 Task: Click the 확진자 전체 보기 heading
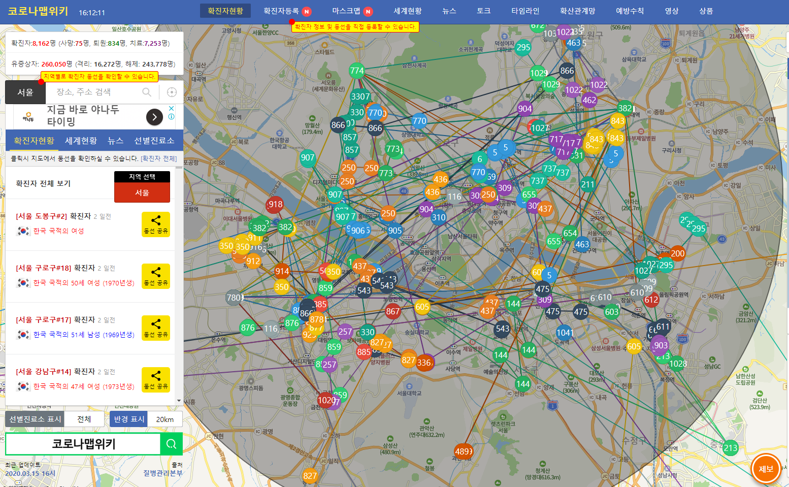(x=43, y=183)
